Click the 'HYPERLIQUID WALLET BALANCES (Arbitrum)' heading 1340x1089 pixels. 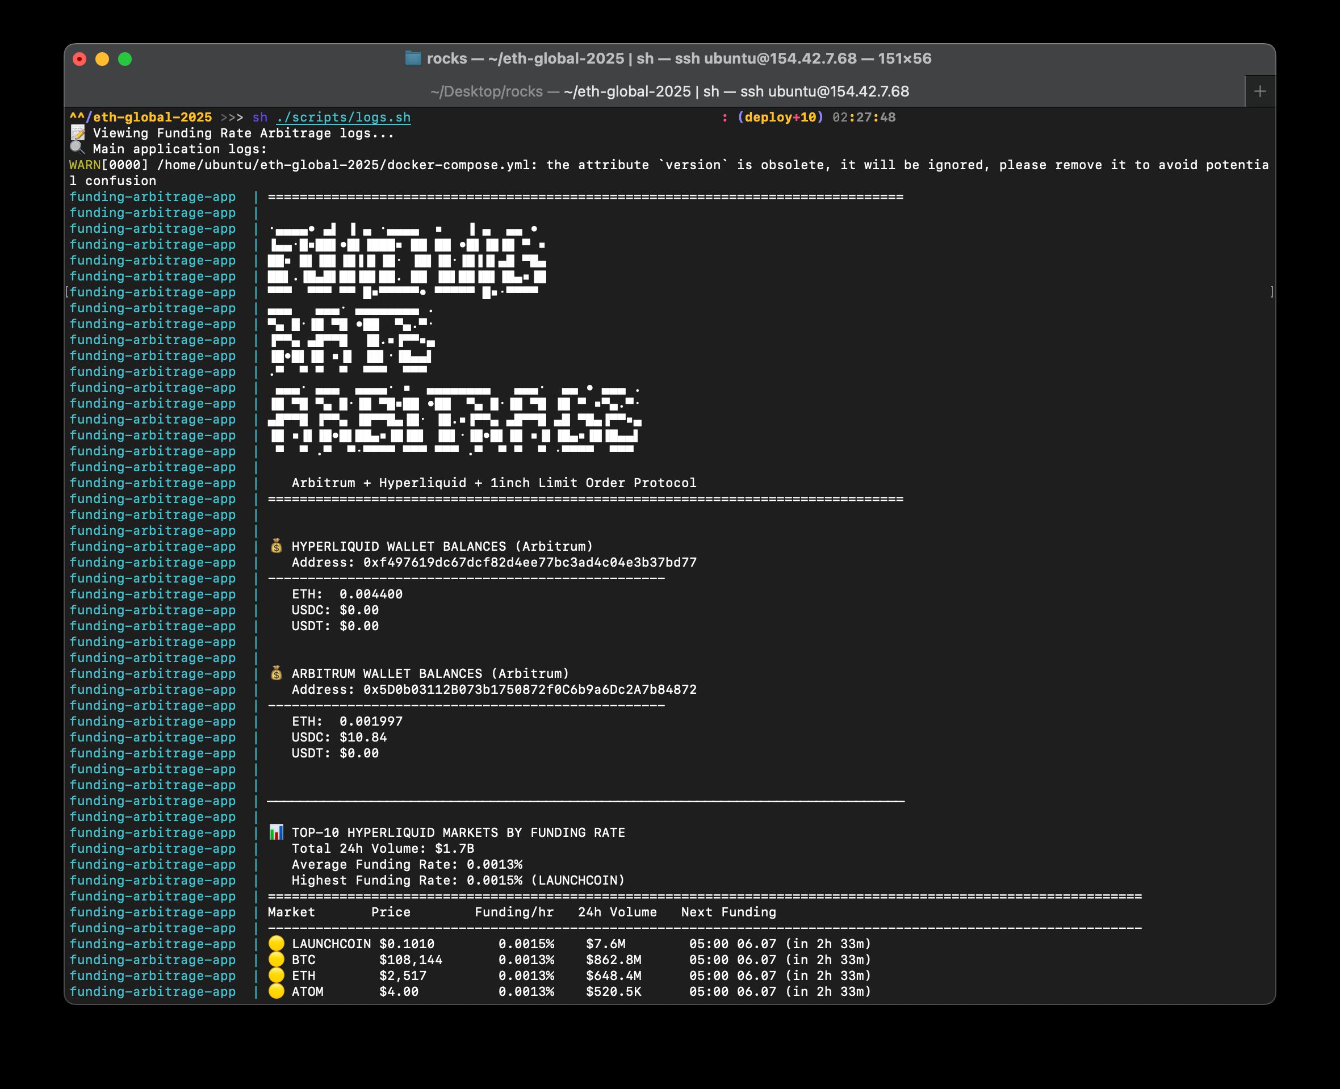pyautogui.click(x=442, y=546)
